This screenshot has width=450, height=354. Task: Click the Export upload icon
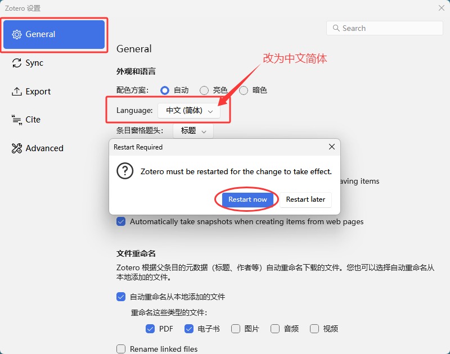pos(17,92)
